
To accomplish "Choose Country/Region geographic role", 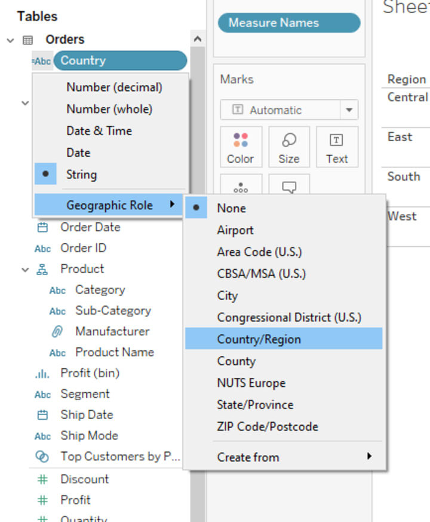I will point(259,339).
